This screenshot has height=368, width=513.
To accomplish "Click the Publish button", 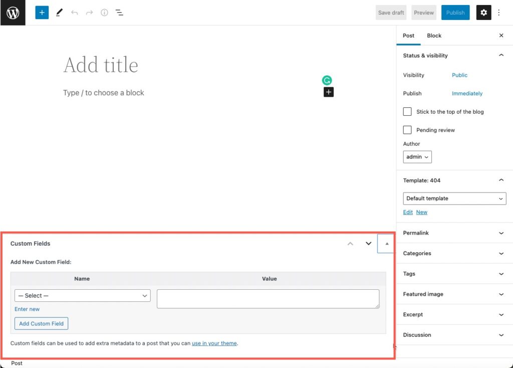I will 455,12.
